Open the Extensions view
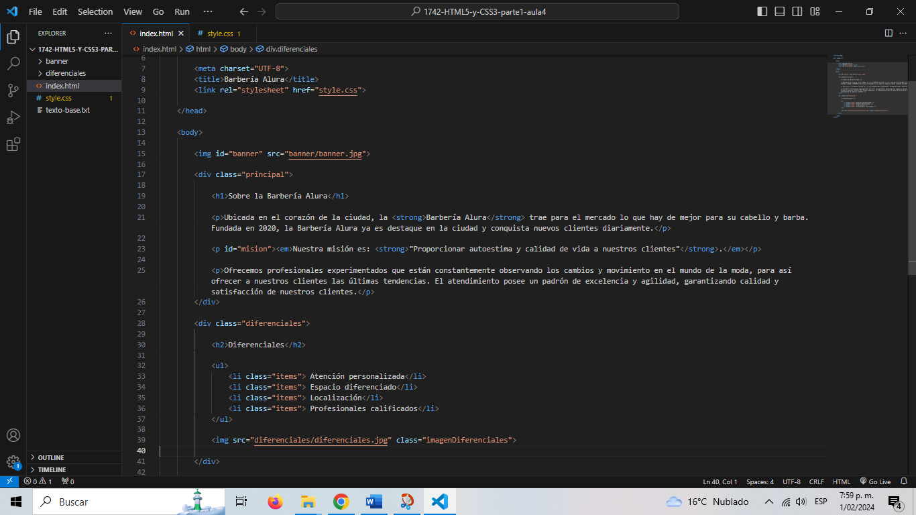This screenshot has height=515, width=916. tap(13, 144)
